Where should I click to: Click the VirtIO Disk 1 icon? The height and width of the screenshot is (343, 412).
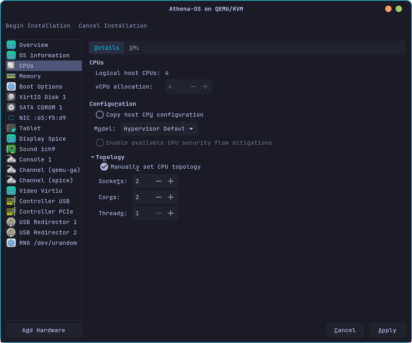11,97
